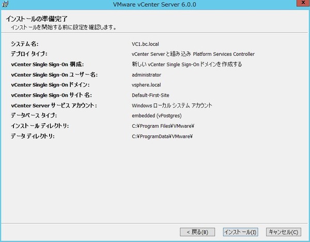Screen dimensions: 310x242
Task: Click the システム名 label
Action: coord(25,44)
